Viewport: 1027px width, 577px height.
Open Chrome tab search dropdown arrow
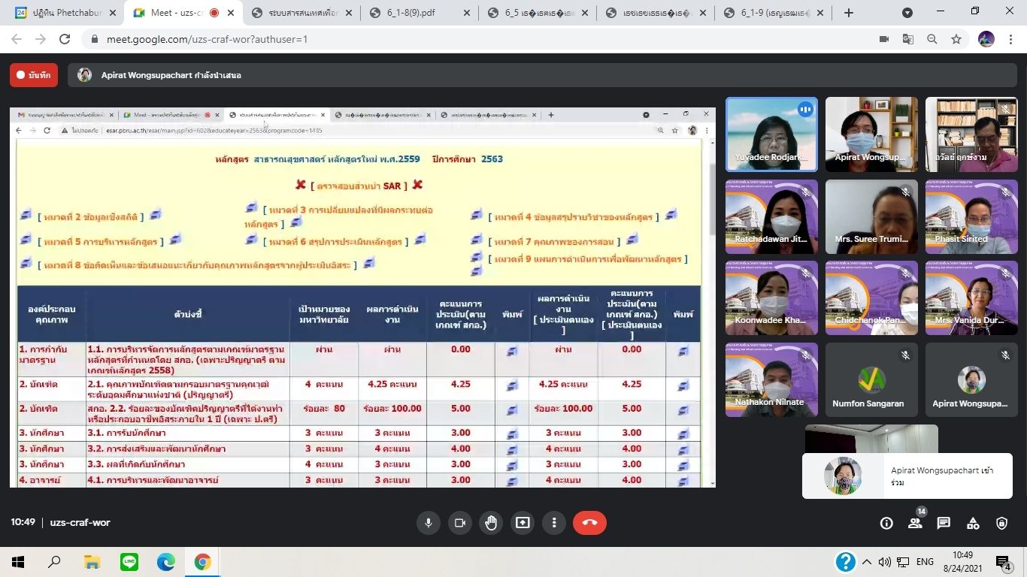coord(907,13)
